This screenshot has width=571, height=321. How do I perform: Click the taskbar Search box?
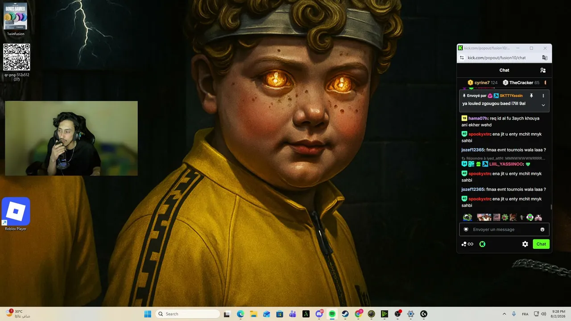point(188,314)
